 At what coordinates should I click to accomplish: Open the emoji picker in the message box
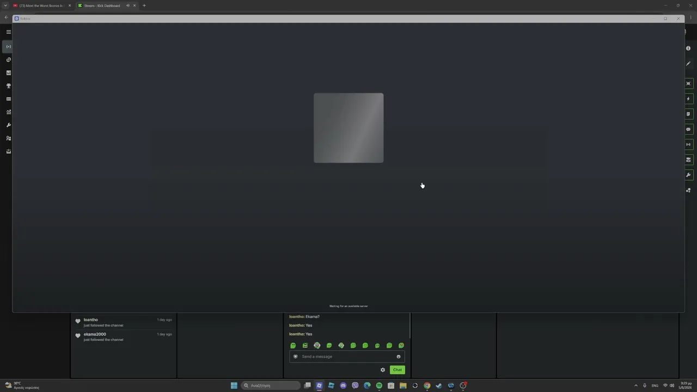click(x=399, y=357)
